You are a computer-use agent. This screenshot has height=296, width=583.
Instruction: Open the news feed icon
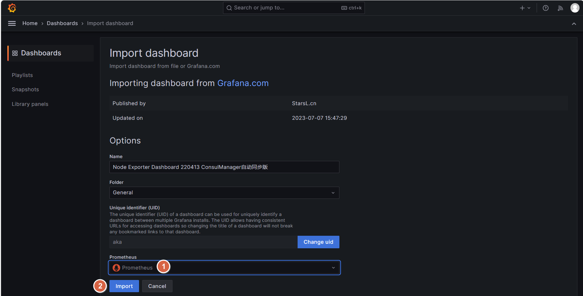coord(560,8)
